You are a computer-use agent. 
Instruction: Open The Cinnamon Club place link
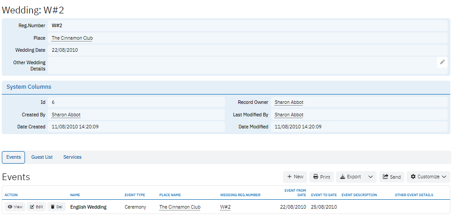click(x=72, y=38)
